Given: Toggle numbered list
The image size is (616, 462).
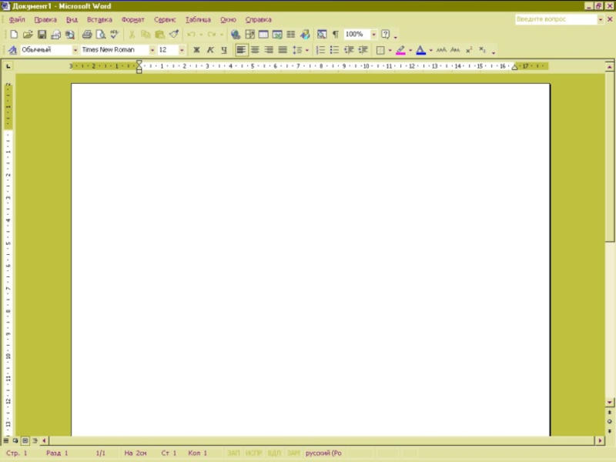Looking at the screenshot, I should point(320,50).
